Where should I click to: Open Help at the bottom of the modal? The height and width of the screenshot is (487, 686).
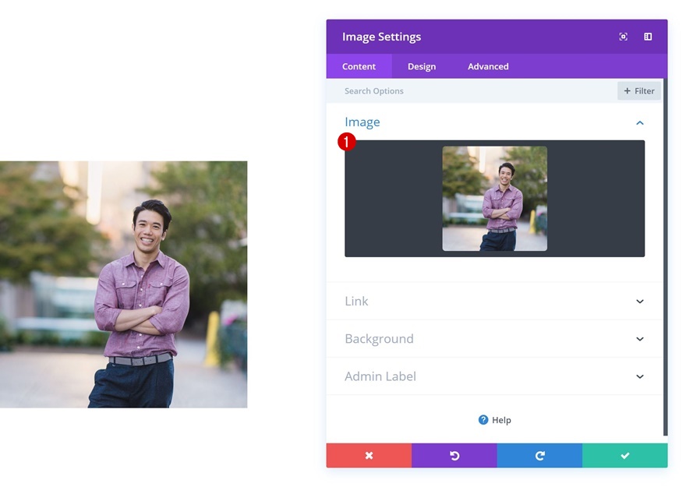pos(496,420)
